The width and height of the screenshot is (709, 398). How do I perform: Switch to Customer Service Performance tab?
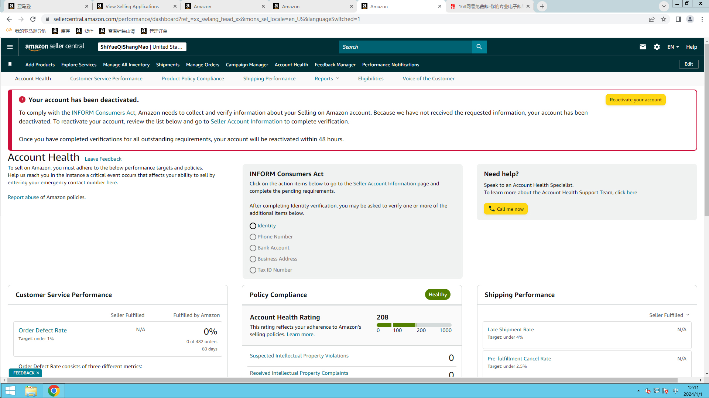tap(106, 78)
